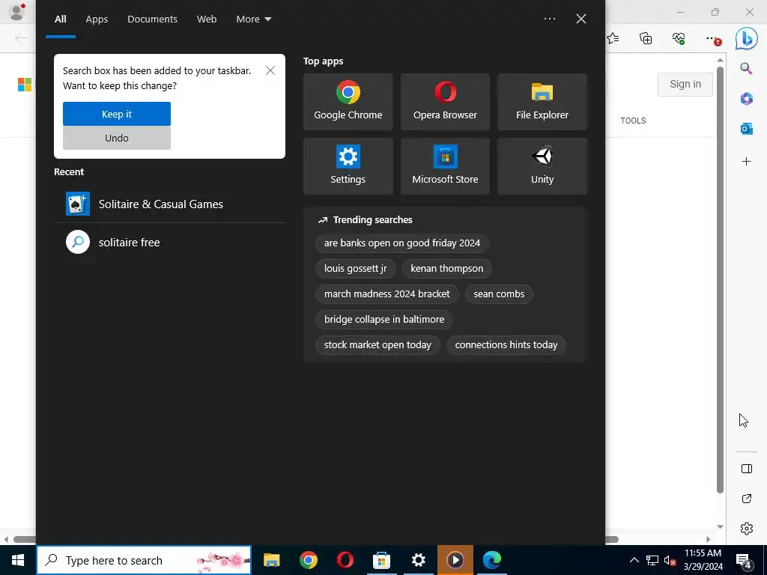Image resolution: width=767 pixels, height=575 pixels.
Task: Open Settings gear on the taskbar
Action: pyautogui.click(x=418, y=560)
